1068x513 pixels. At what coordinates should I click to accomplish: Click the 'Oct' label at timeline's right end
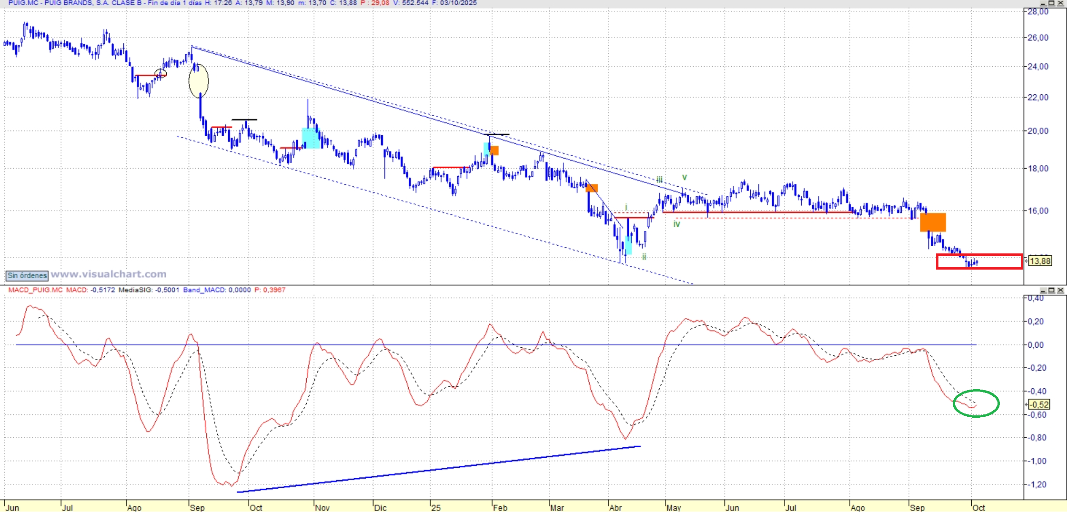[978, 508]
